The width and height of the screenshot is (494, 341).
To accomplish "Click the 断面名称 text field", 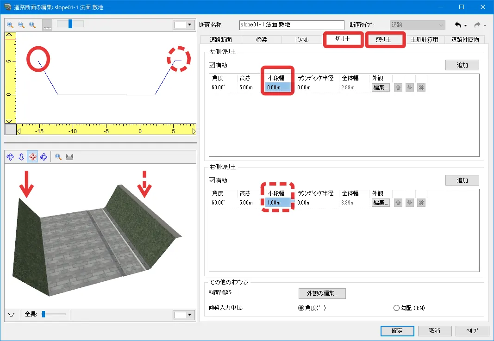I will pos(292,25).
